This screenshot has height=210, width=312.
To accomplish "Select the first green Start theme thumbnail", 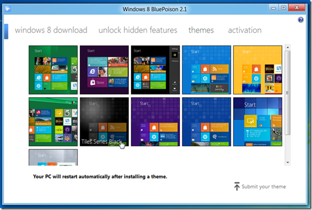I will [53, 70].
